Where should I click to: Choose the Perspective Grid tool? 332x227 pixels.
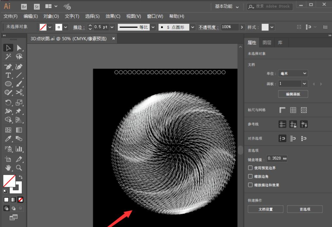pos(19,120)
